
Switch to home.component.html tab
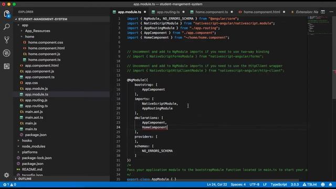point(262,12)
